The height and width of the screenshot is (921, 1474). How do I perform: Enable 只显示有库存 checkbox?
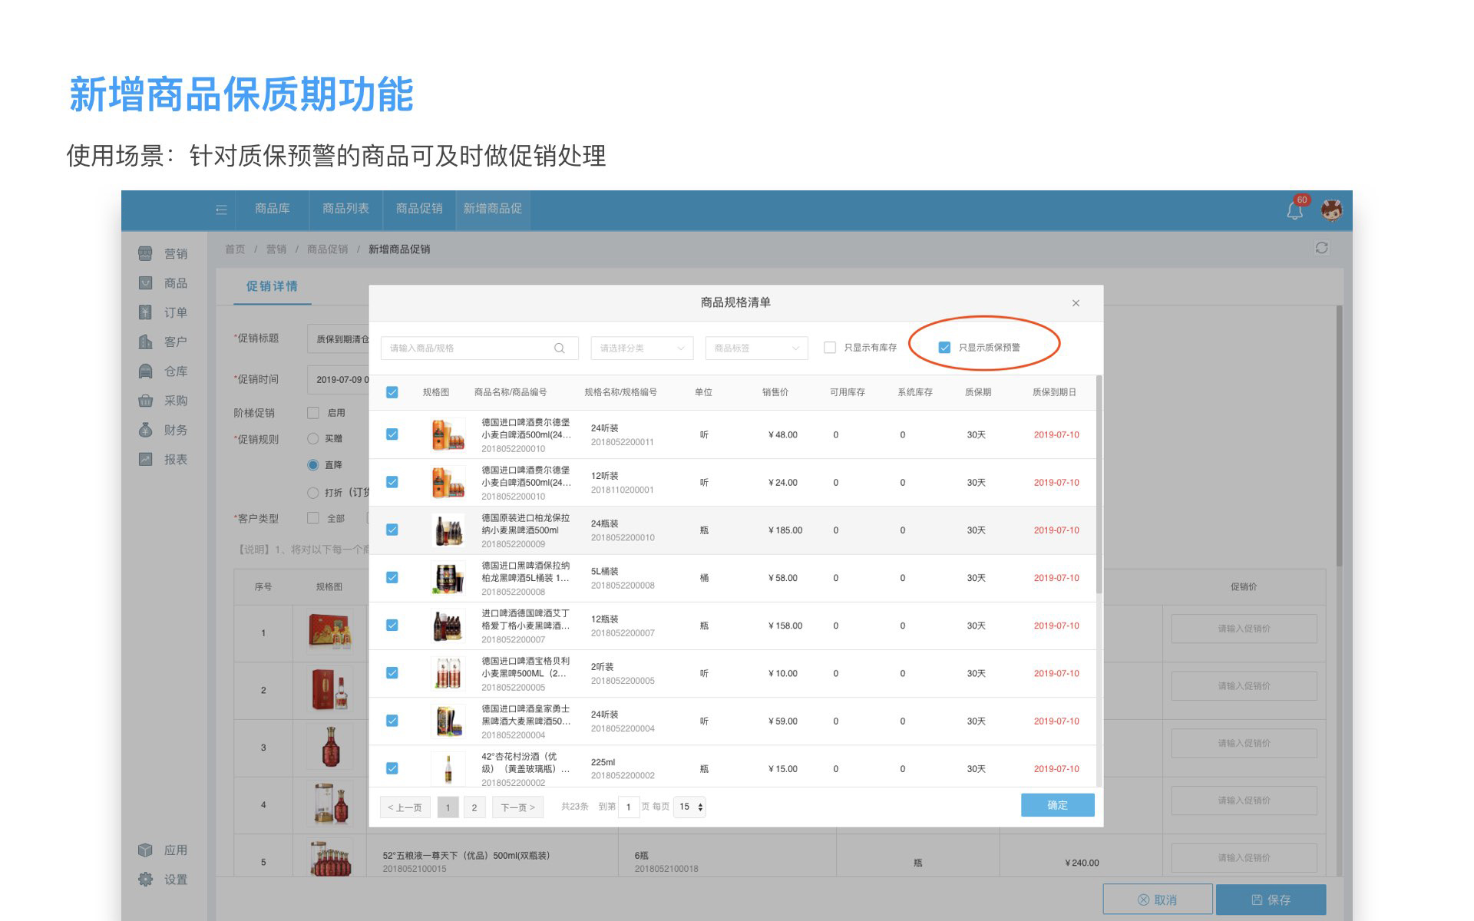coord(830,348)
